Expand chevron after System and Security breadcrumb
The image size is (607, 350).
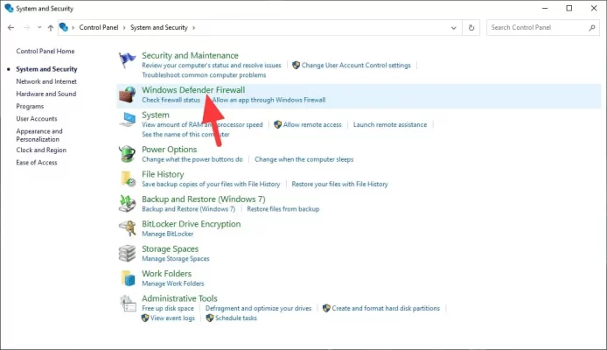point(193,27)
